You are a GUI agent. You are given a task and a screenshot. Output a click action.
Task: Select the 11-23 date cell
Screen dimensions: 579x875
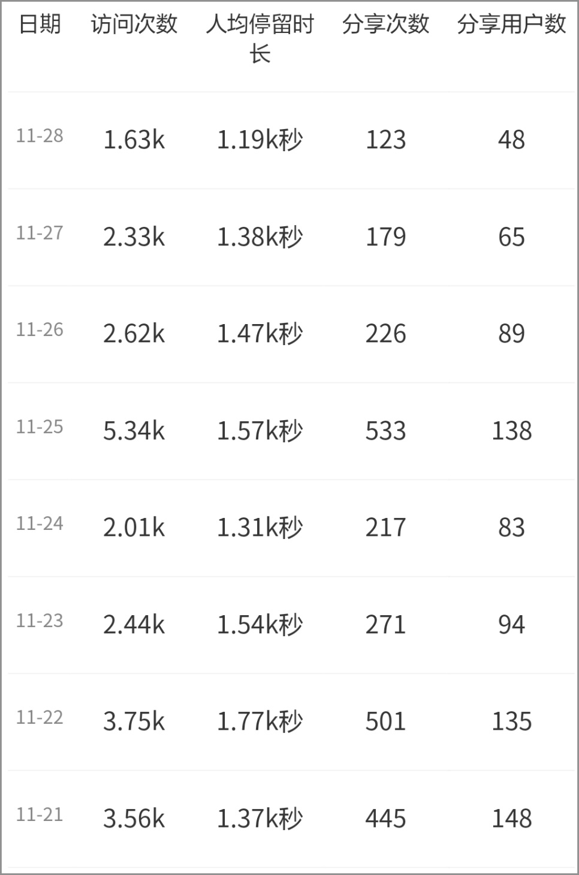[x=40, y=621]
